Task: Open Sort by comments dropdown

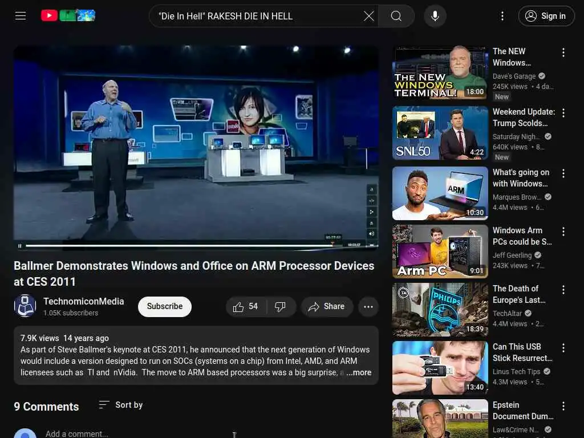Action: [121, 405]
